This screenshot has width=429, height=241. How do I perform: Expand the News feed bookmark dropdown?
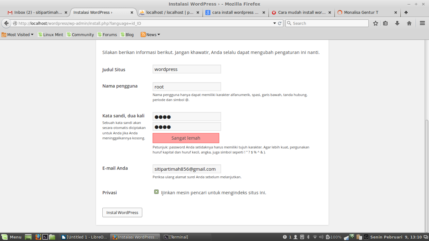[x=150, y=35]
